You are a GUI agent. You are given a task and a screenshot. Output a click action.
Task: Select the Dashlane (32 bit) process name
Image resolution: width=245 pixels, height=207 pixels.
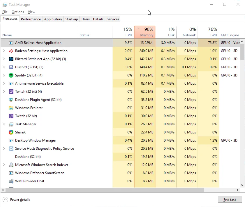(x=28, y=157)
